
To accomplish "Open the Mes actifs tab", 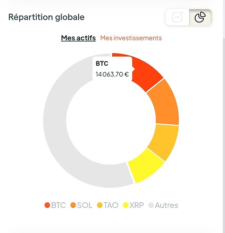I will coord(78,38).
